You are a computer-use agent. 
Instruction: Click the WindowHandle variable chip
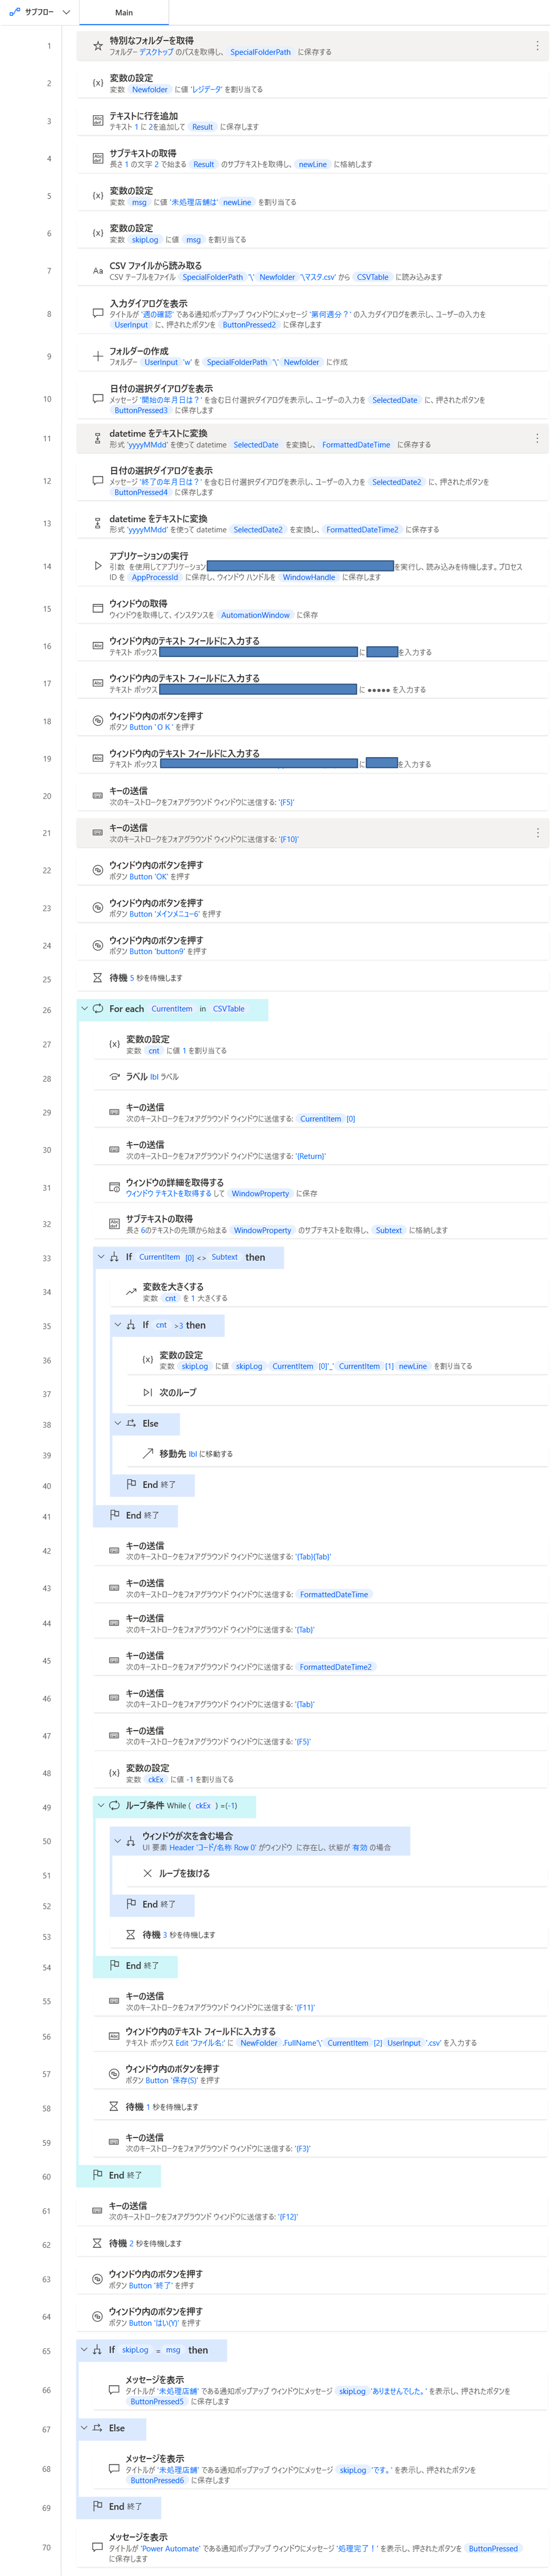click(309, 577)
